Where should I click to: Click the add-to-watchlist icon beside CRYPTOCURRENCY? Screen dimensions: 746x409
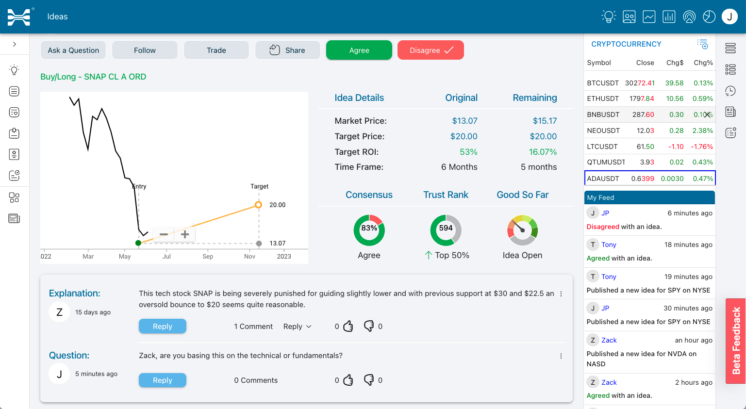click(x=703, y=44)
